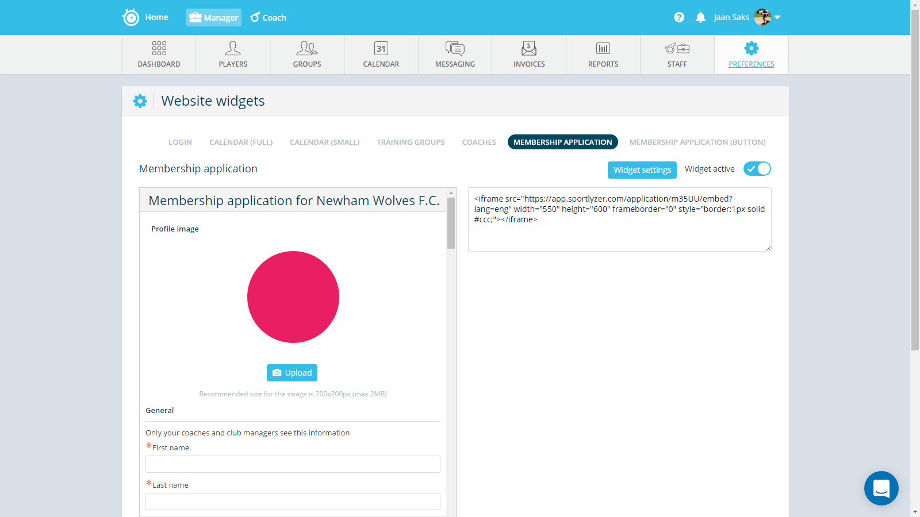This screenshot has height=517, width=920.
Task: Open Messaging chat bubbles icon
Action: 455,48
